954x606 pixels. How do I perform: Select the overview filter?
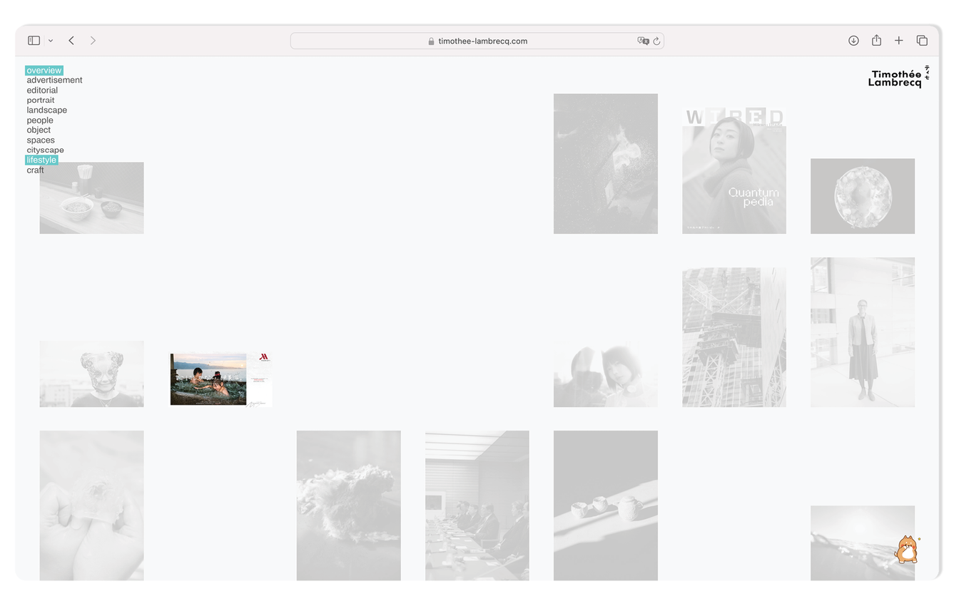[44, 71]
